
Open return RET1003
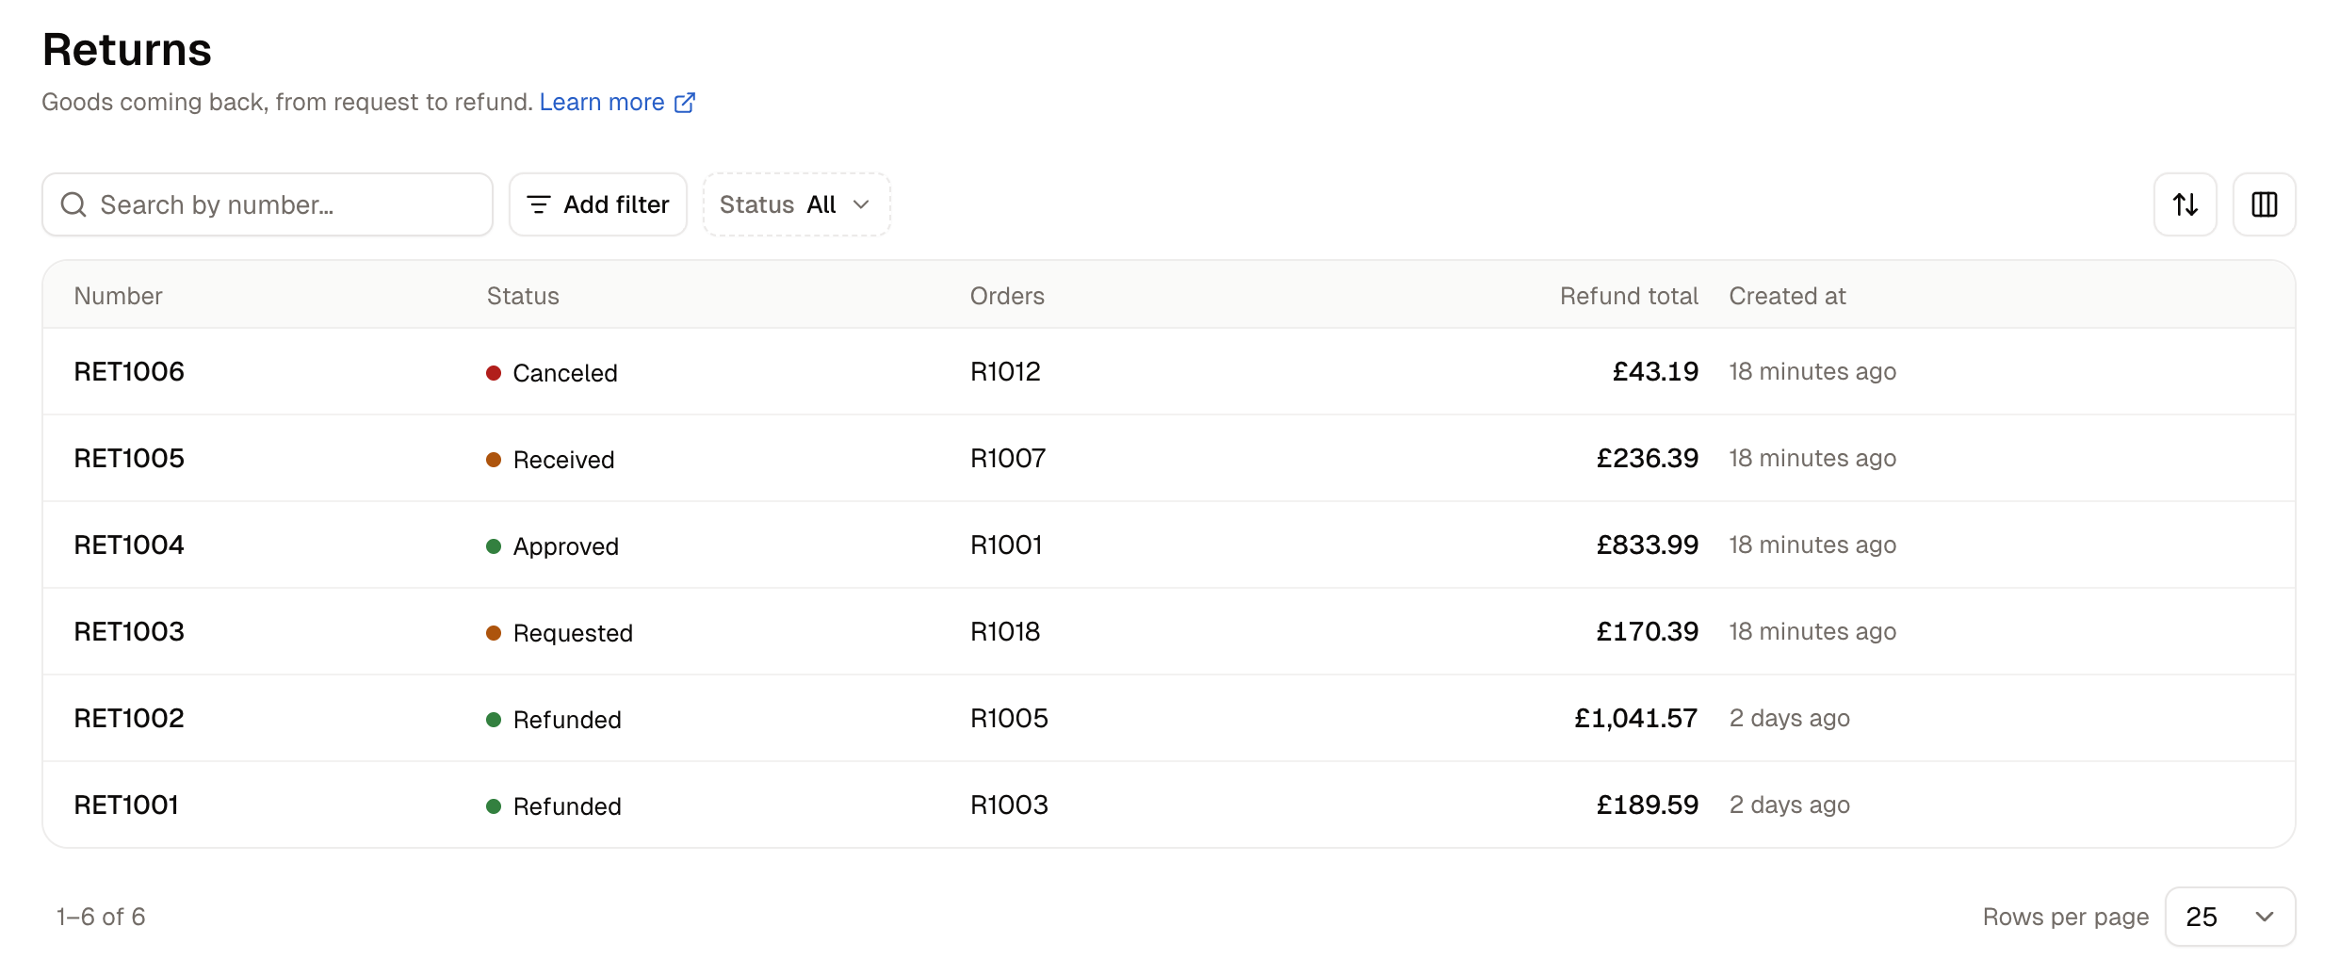pyautogui.click(x=129, y=631)
